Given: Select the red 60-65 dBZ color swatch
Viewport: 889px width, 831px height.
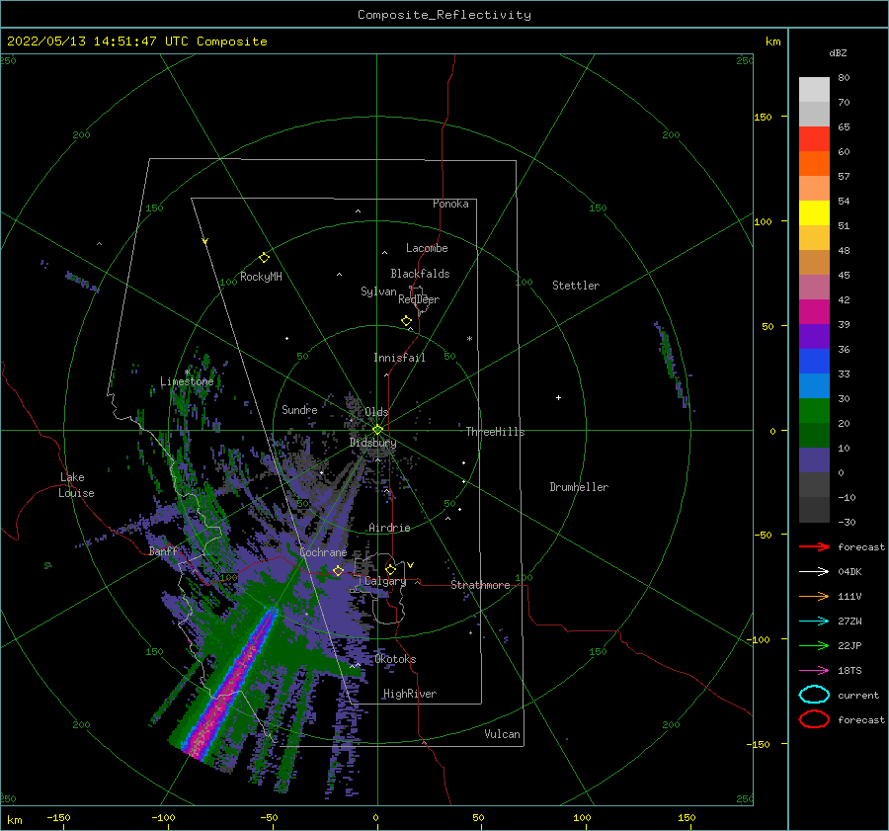Looking at the screenshot, I should pos(814,139).
